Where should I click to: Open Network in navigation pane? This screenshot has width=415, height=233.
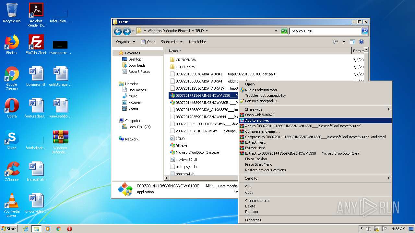click(132, 139)
